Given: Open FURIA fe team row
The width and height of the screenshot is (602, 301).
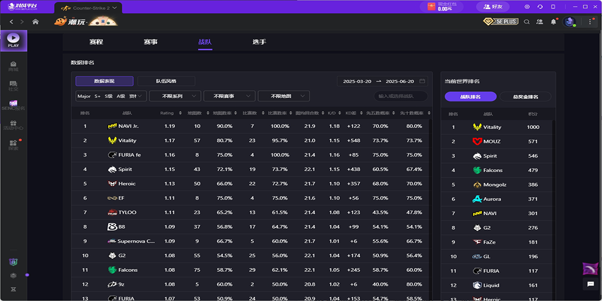Looking at the screenshot, I should (x=251, y=155).
